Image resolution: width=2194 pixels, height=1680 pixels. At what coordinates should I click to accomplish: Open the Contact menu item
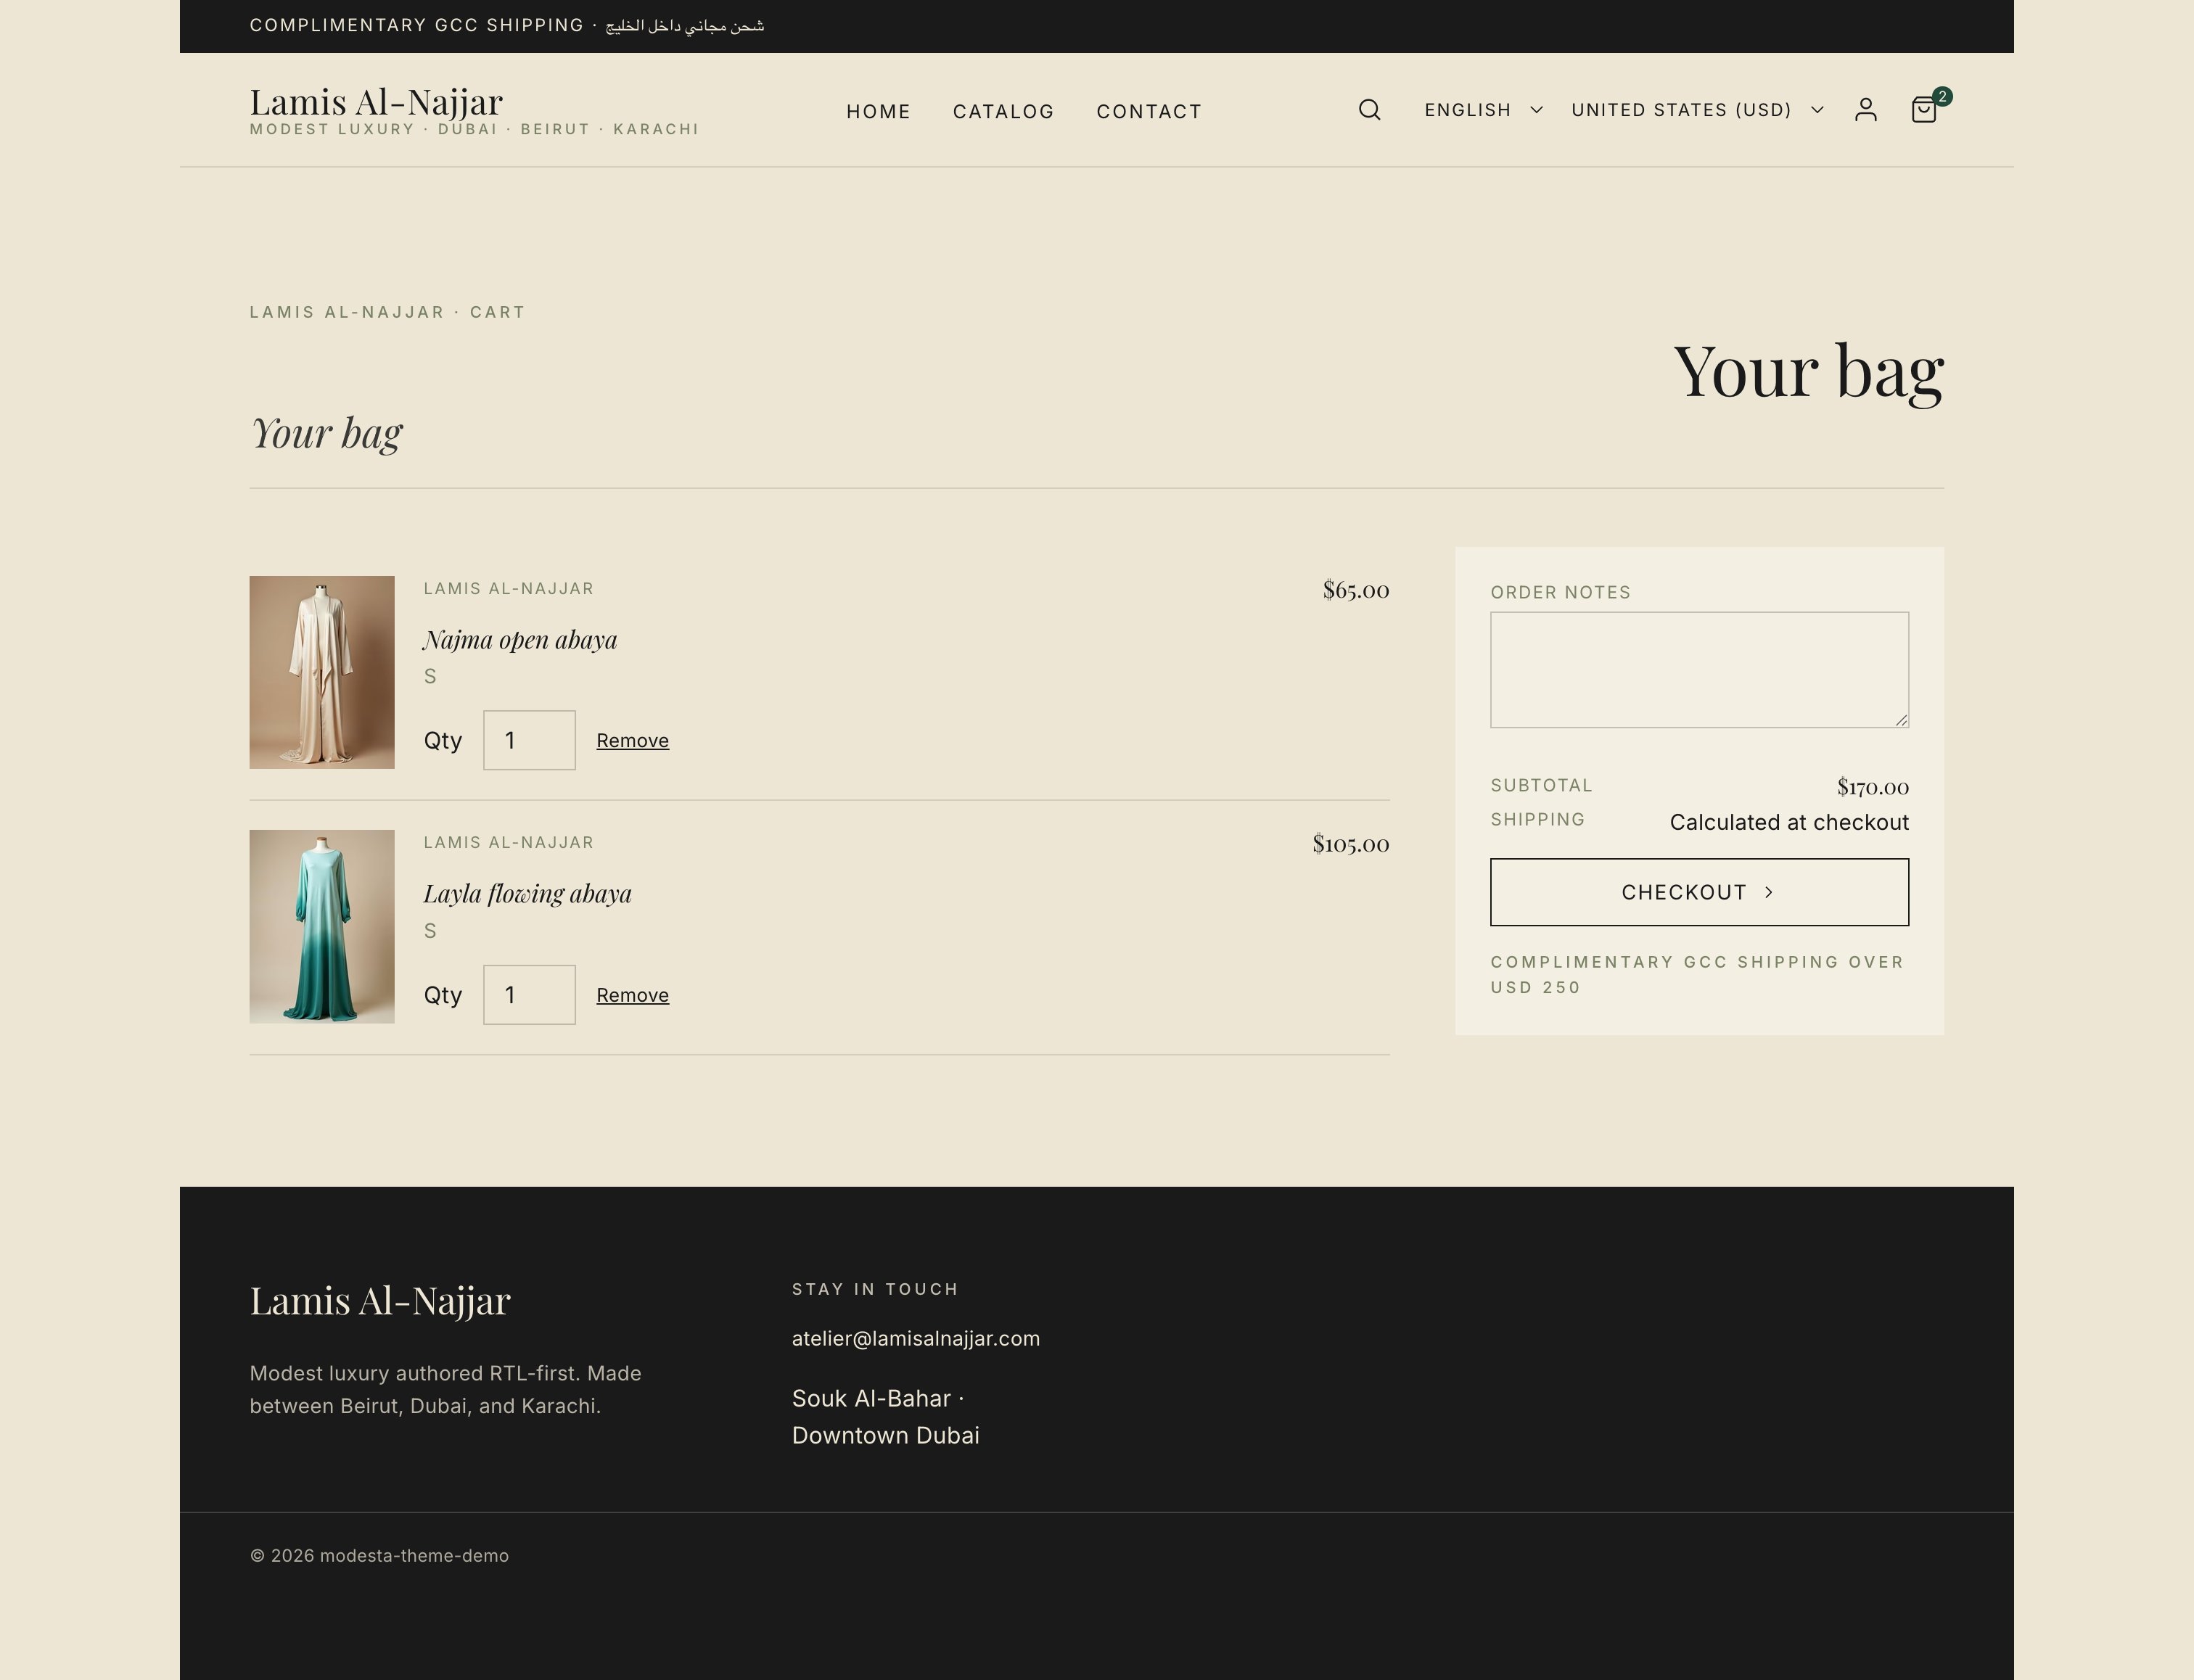1149,111
